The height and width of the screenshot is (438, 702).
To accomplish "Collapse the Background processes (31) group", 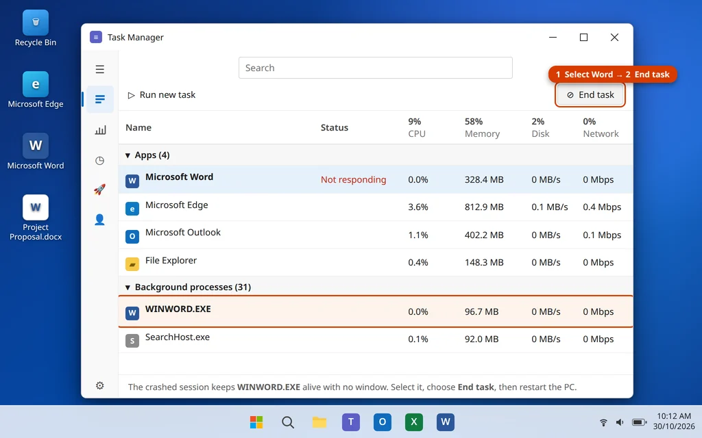I will pyautogui.click(x=128, y=287).
